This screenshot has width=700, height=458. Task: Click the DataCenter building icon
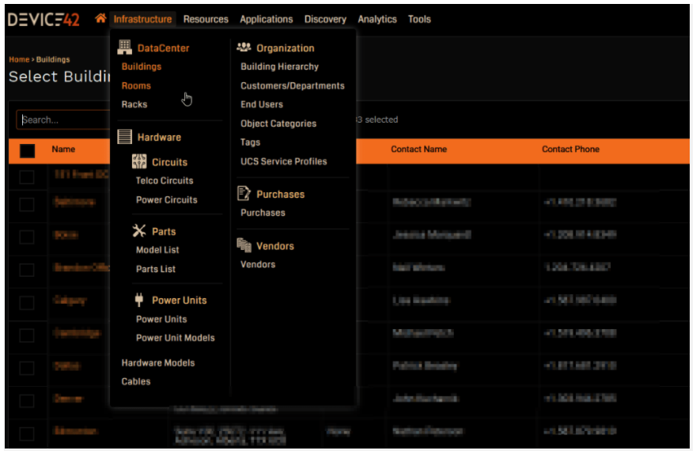pos(125,47)
